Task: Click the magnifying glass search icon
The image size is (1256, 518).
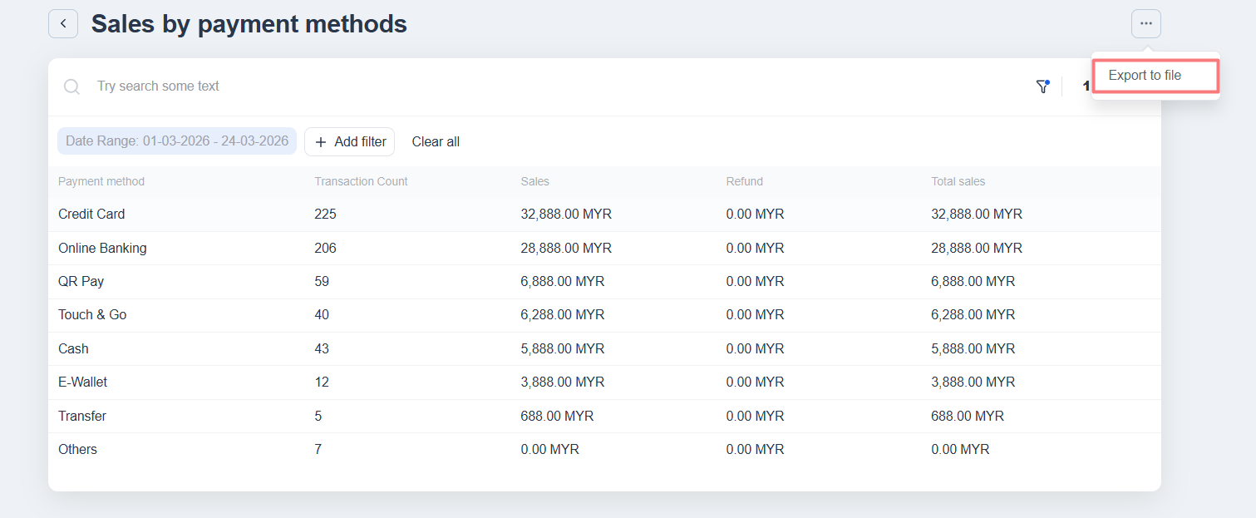Action: pos(72,86)
